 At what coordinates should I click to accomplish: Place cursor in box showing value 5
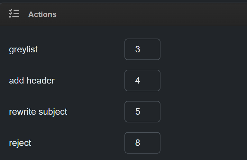click(142, 112)
